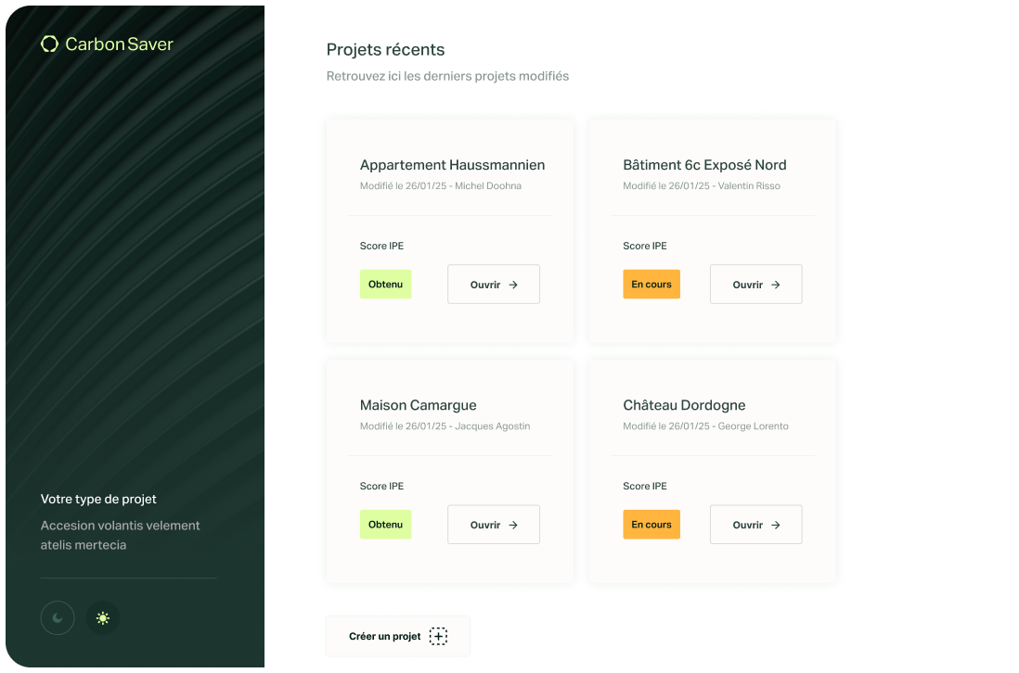The width and height of the screenshot is (1019, 673).
Task: Switch to dark mode moon icon
Action: [58, 618]
